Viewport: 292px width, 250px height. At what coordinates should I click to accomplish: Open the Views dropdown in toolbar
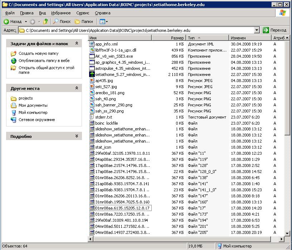tap(104, 21)
